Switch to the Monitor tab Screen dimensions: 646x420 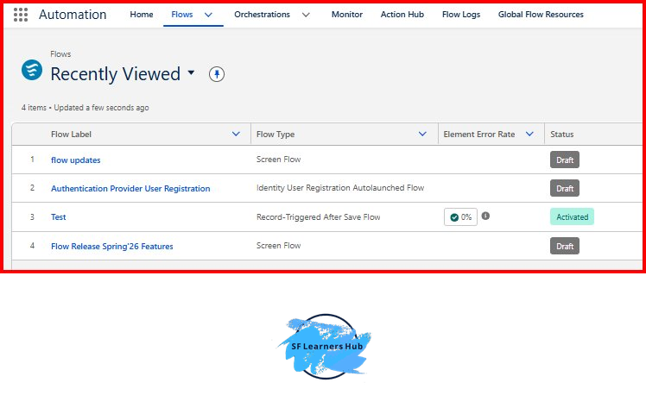point(347,15)
